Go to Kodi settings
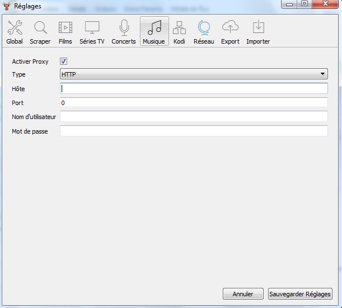 pos(179,32)
